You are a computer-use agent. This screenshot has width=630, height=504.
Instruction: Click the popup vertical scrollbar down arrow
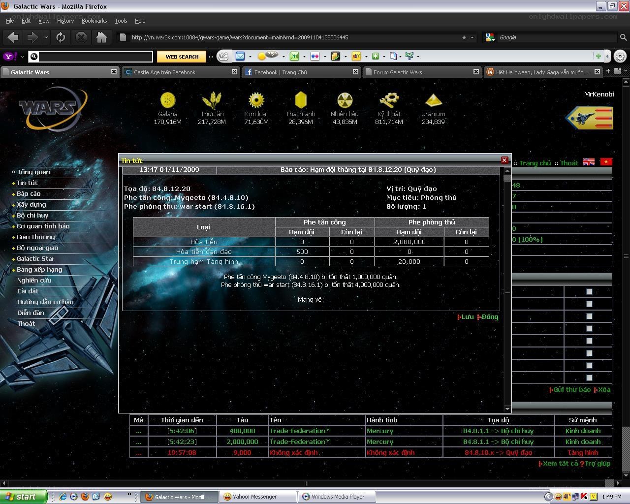coord(507,409)
